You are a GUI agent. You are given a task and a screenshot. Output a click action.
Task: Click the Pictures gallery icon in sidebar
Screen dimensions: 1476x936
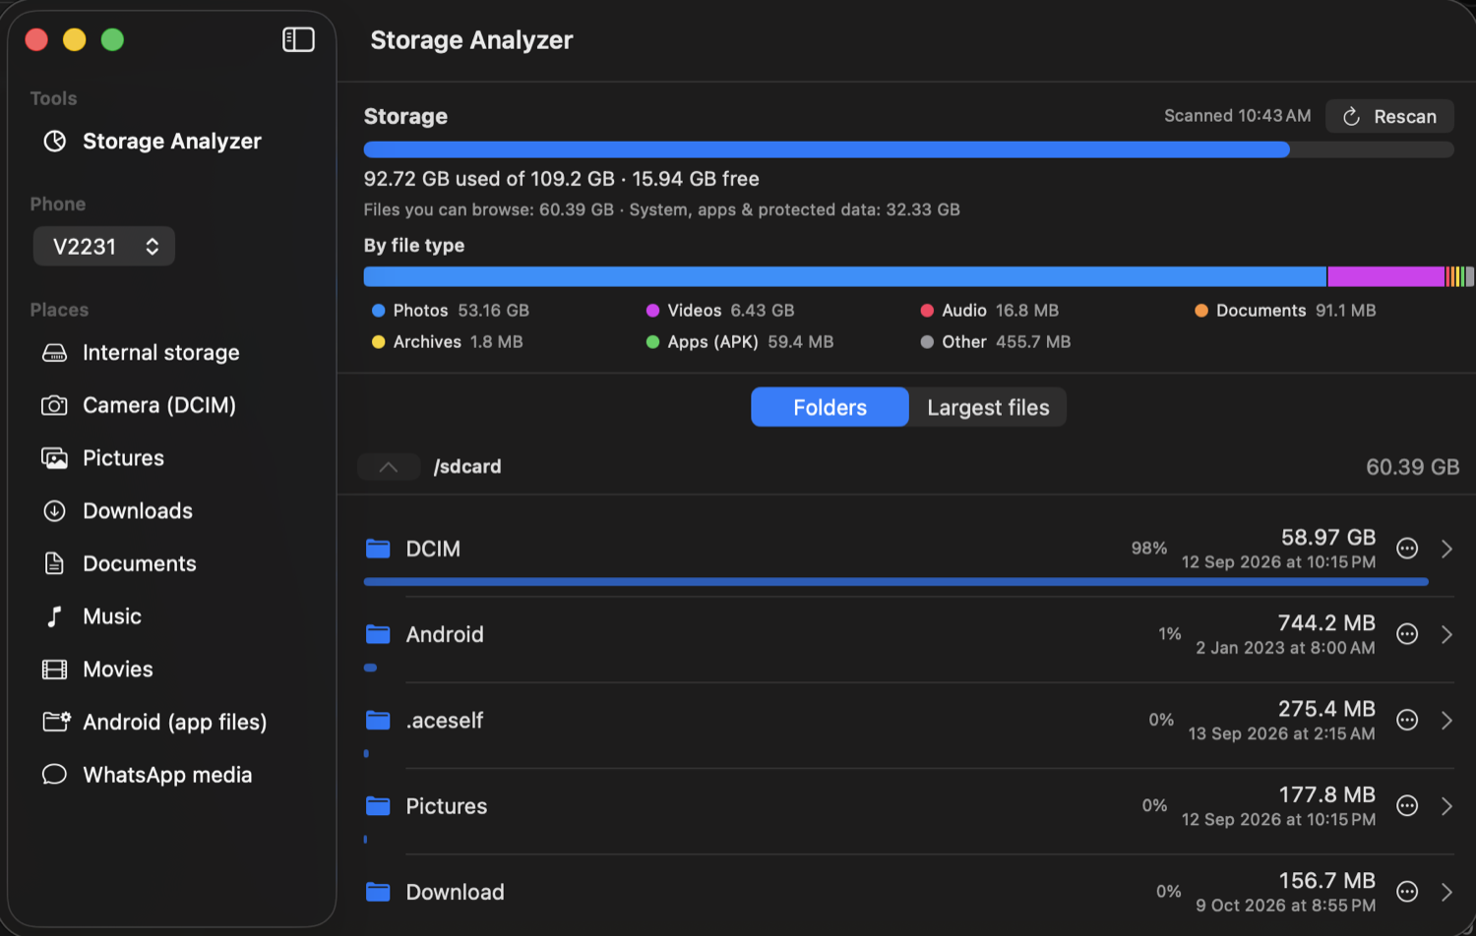(54, 458)
